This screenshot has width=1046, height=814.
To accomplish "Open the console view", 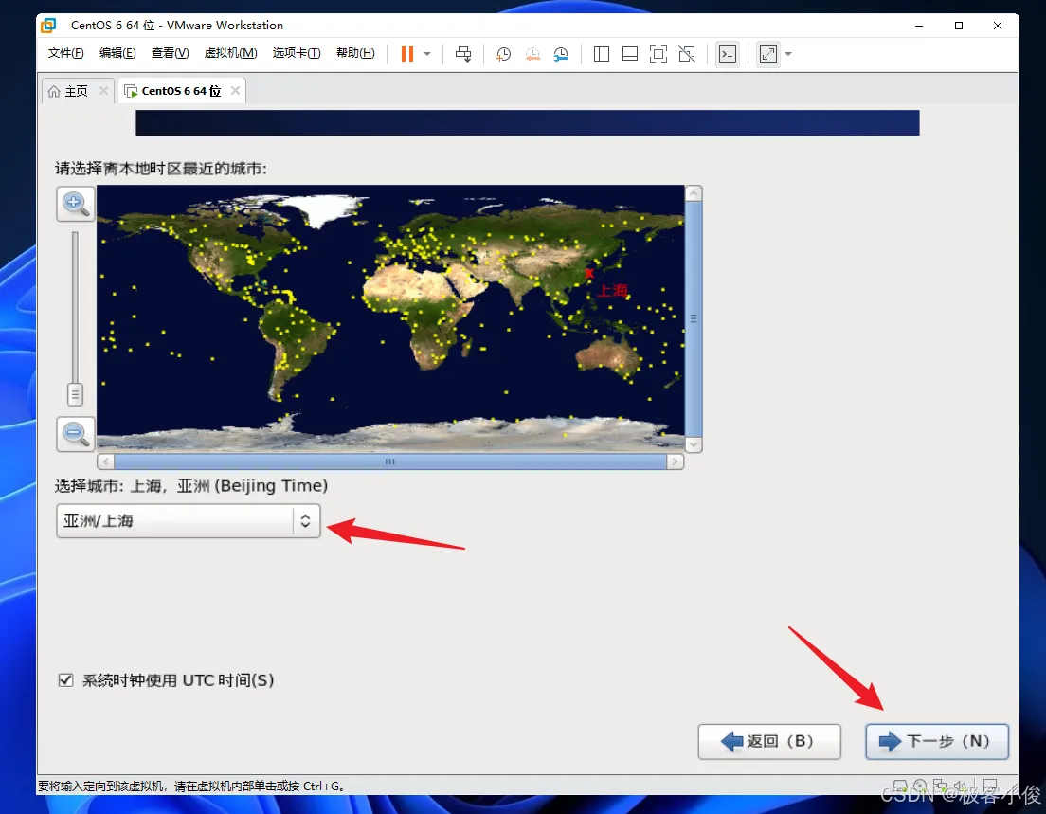I will pyautogui.click(x=728, y=54).
